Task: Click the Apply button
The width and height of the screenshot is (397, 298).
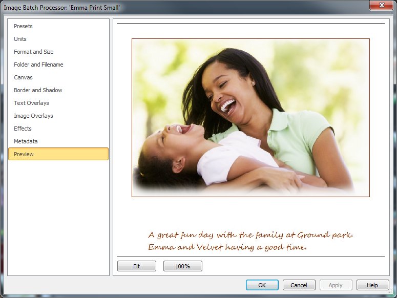Action: [x=336, y=285]
